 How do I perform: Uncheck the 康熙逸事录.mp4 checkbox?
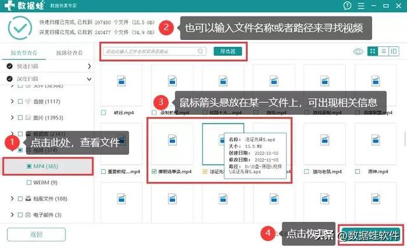[x=154, y=171]
